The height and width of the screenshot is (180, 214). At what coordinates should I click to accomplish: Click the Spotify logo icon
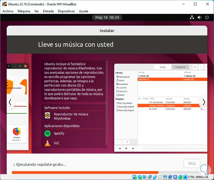[47, 134]
